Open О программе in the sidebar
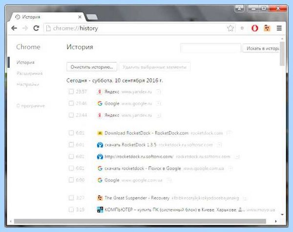 (x=31, y=106)
